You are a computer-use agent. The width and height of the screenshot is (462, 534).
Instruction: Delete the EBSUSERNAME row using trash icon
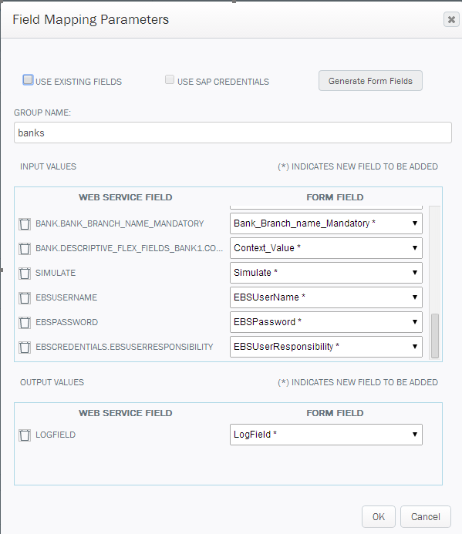(25, 298)
